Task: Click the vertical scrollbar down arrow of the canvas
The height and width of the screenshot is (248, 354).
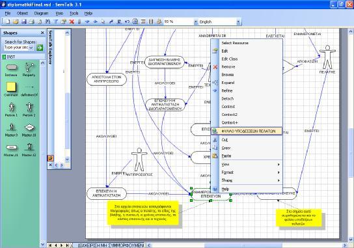Action: pyautogui.click(x=351, y=239)
